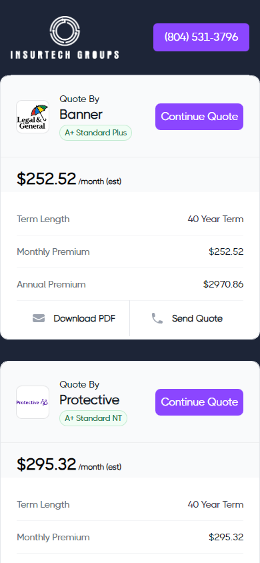Click the Banner carrier name
260x563 pixels.
coord(81,115)
